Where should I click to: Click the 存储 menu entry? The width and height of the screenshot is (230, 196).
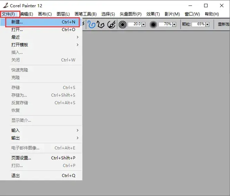41,88
